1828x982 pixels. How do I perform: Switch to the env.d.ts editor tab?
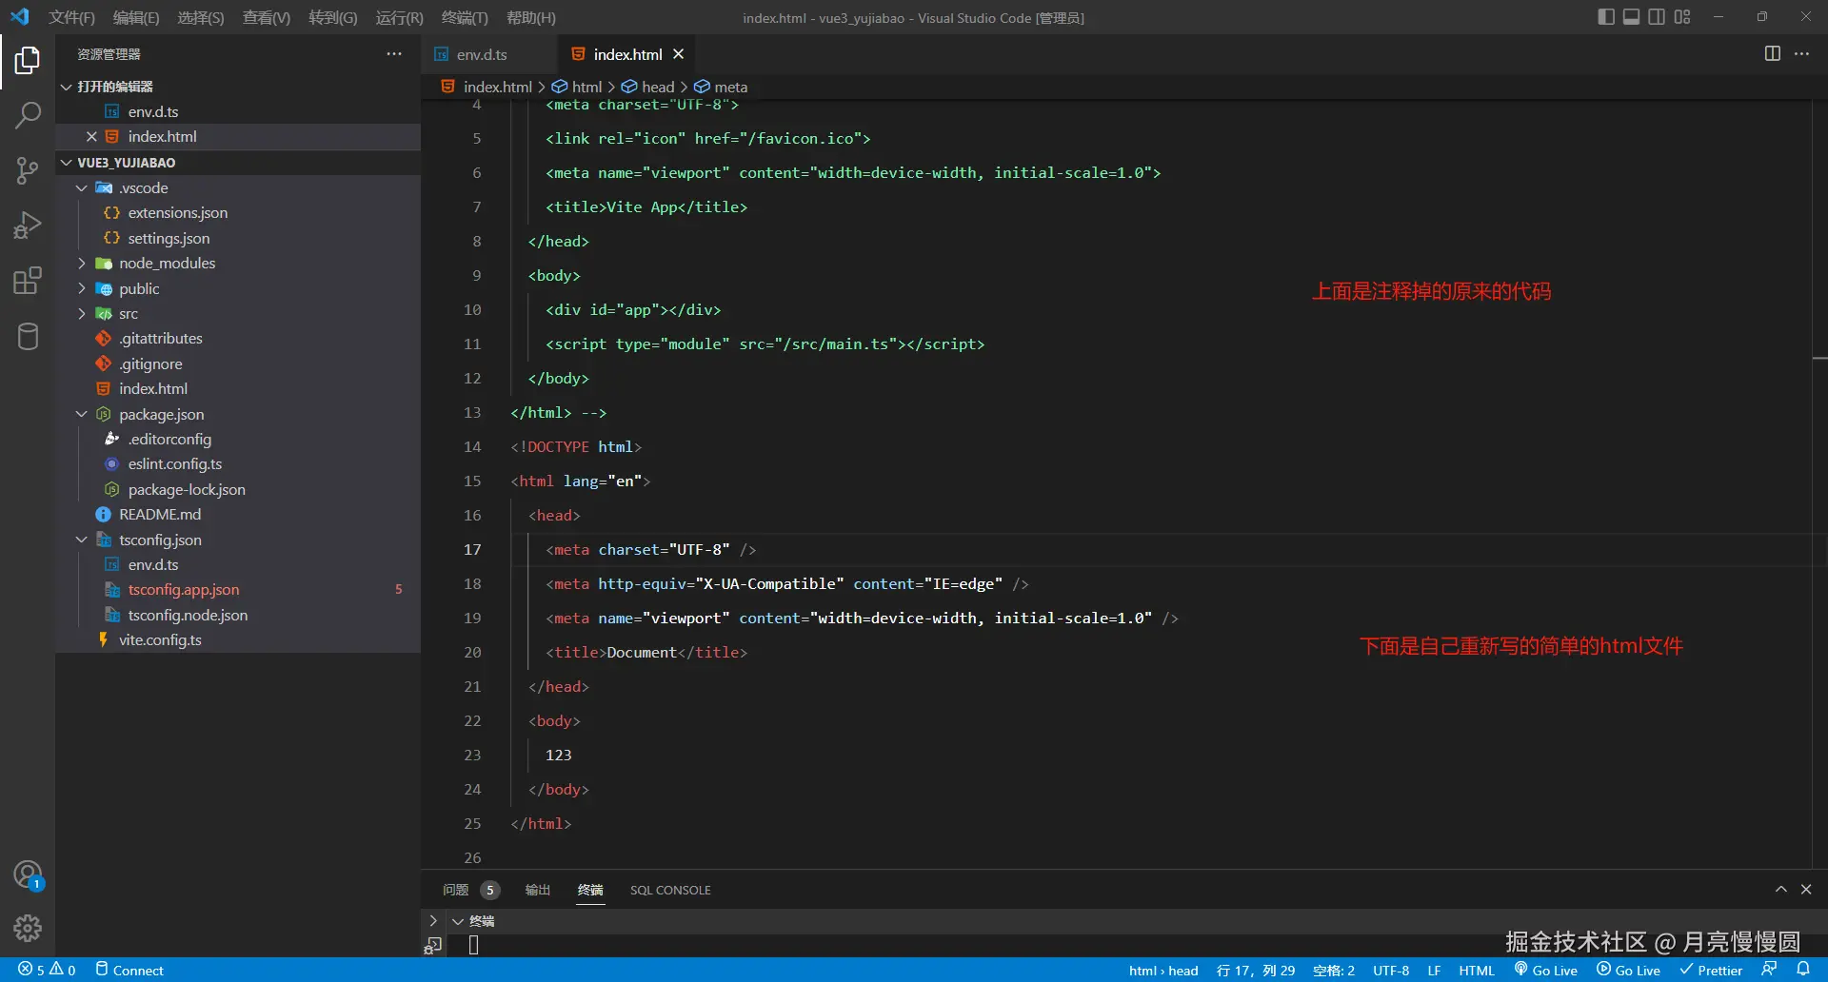(x=481, y=55)
